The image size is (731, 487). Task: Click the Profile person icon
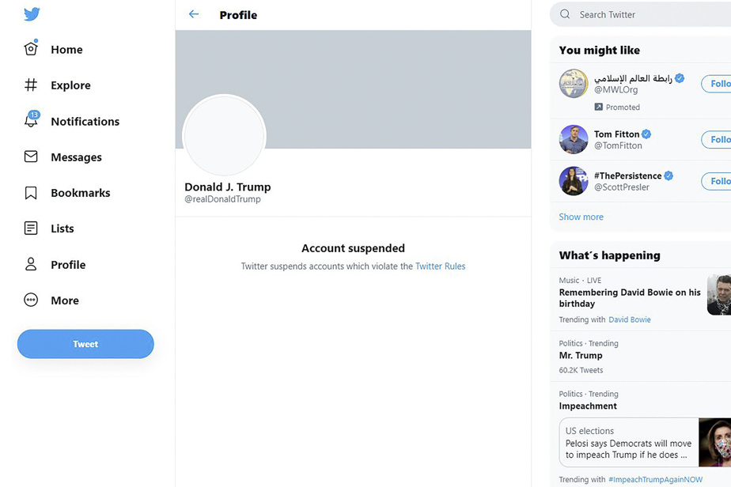pos(31,264)
